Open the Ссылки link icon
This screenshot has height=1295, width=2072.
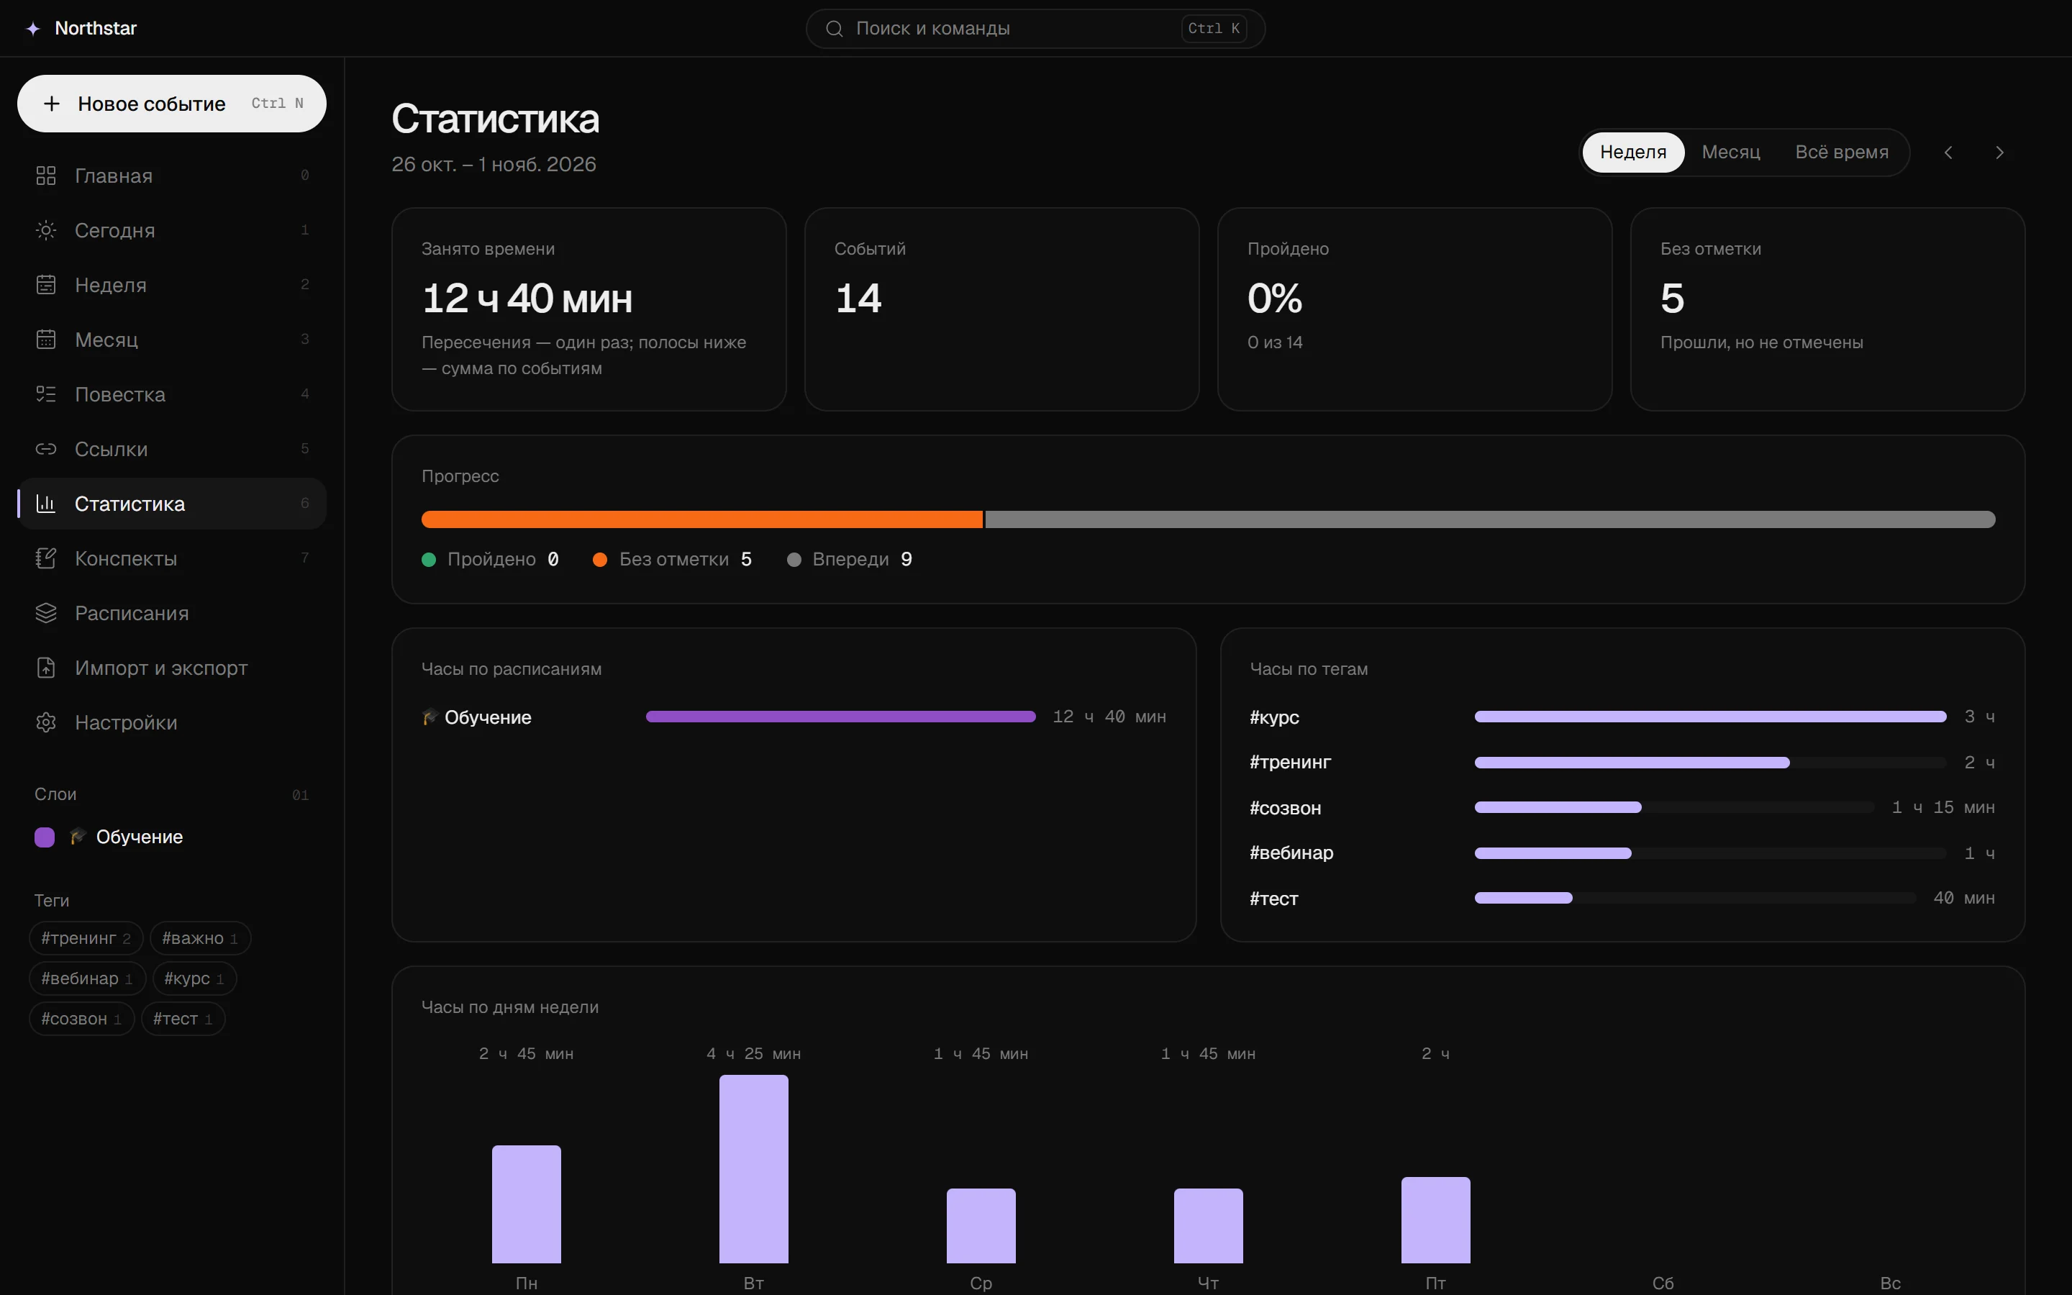point(45,449)
